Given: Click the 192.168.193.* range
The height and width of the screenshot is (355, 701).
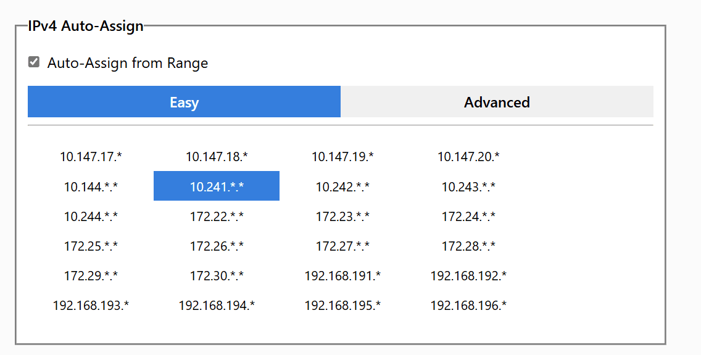Looking at the screenshot, I should (x=91, y=305).
